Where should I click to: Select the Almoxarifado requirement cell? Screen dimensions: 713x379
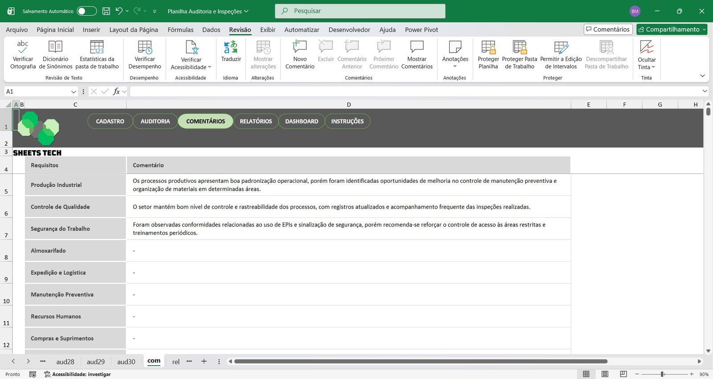[x=75, y=251]
